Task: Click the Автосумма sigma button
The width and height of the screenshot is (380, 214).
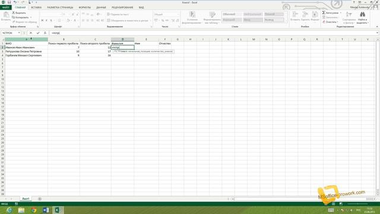Action: (330, 13)
